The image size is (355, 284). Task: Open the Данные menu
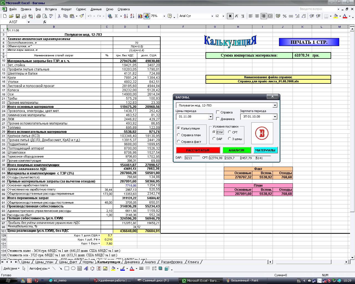click(x=96, y=9)
